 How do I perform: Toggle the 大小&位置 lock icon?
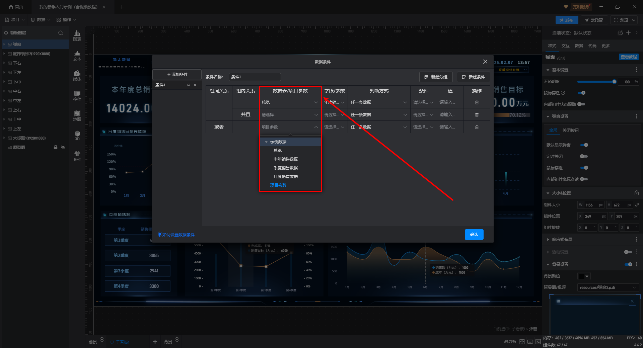pyautogui.click(x=636, y=193)
